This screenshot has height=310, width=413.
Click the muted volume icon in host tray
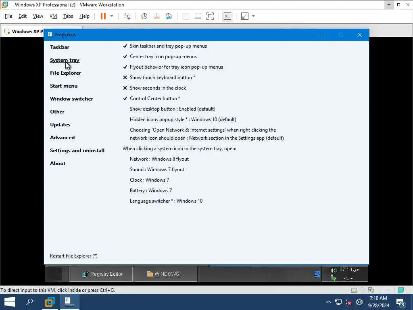(348, 302)
